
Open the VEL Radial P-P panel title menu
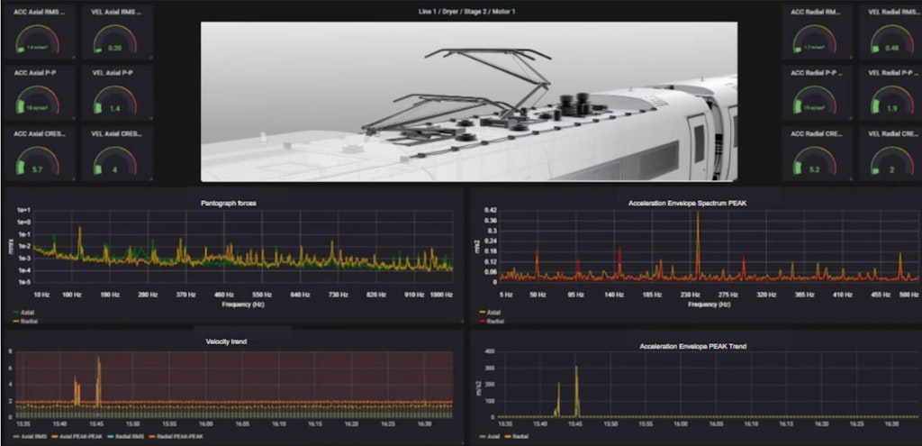tap(893, 72)
